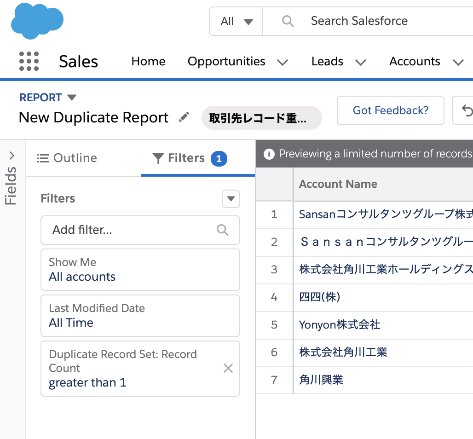This screenshot has height=439, width=473.
Task: Go to the Home tab
Action: click(148, 62)
